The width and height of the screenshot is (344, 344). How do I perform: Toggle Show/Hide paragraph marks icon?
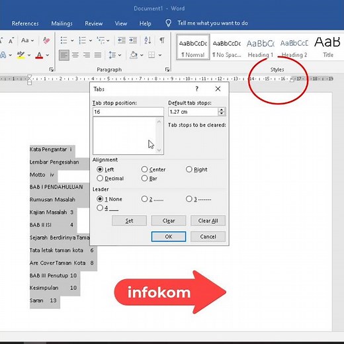(x=162, y=40)
